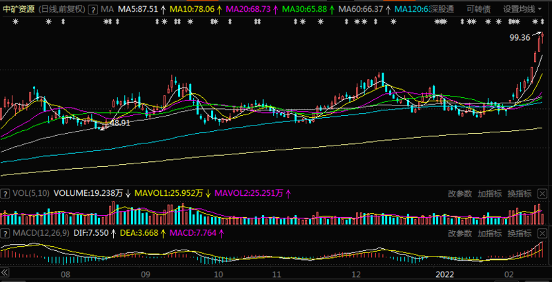
Task: Click the 2022 timeline marker
Action: tap(444, 274)
